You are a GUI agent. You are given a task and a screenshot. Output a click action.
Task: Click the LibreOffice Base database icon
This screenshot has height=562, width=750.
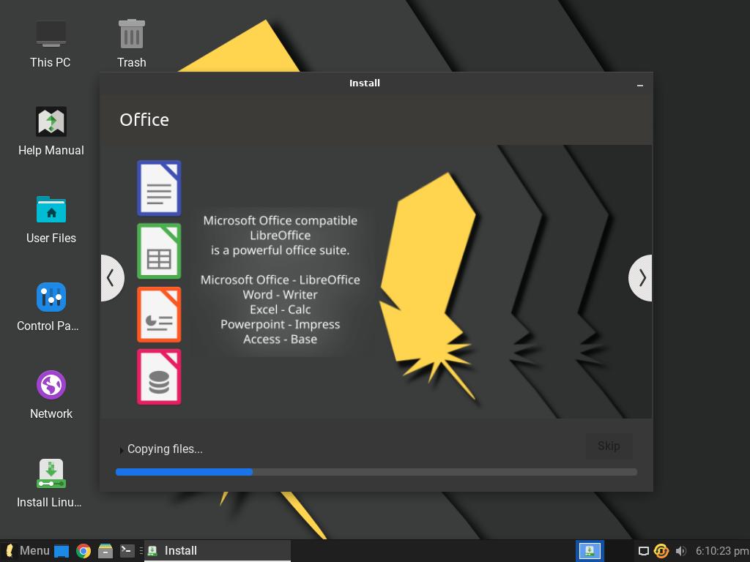pyautogui.click(x=159, y=377)
